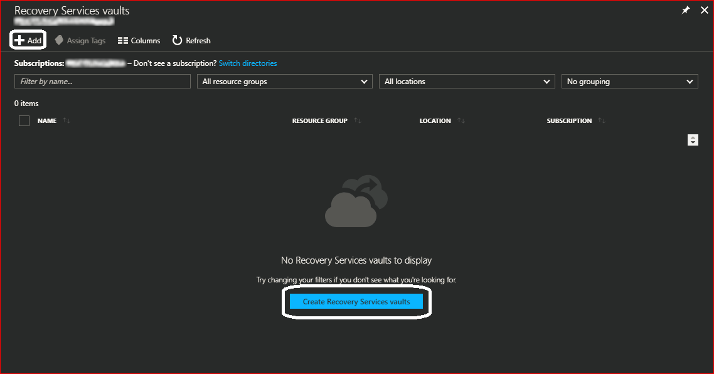Click sort arrows next to LOCATION
714x374 pixels.
point(461,120)
